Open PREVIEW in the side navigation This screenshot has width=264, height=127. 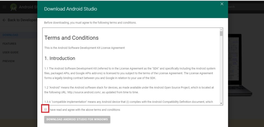[9, 61]
